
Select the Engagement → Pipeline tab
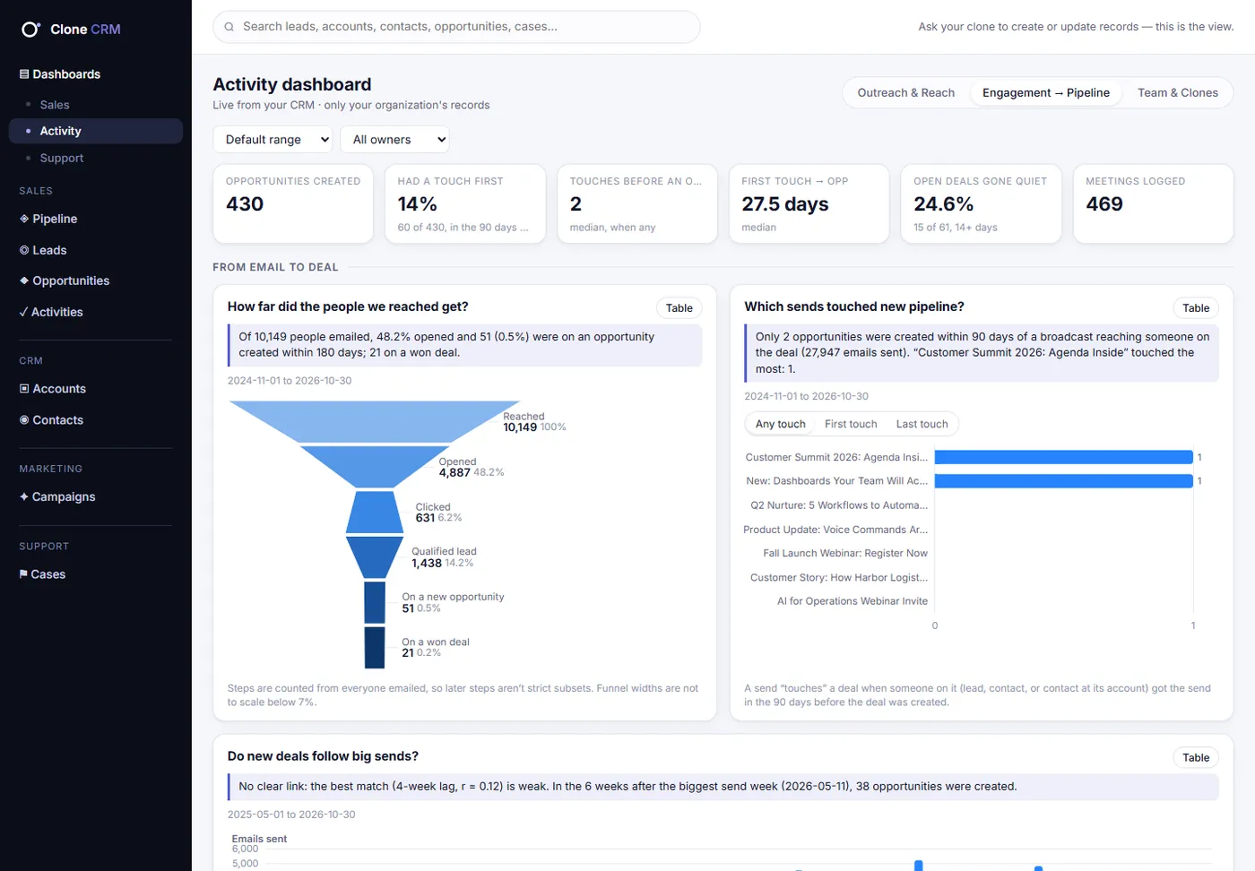coord(1046,93)
